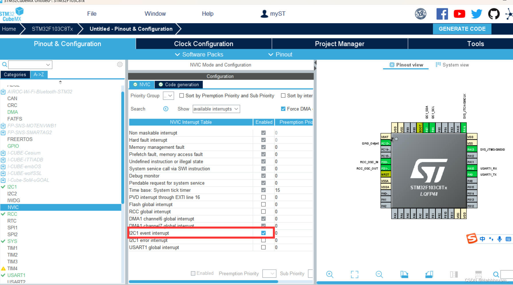The height and width of the screenshot is (285, 513).
Task: Switch to the Project Manager tab
Action: pyautogui.click(x=340, y=44)
